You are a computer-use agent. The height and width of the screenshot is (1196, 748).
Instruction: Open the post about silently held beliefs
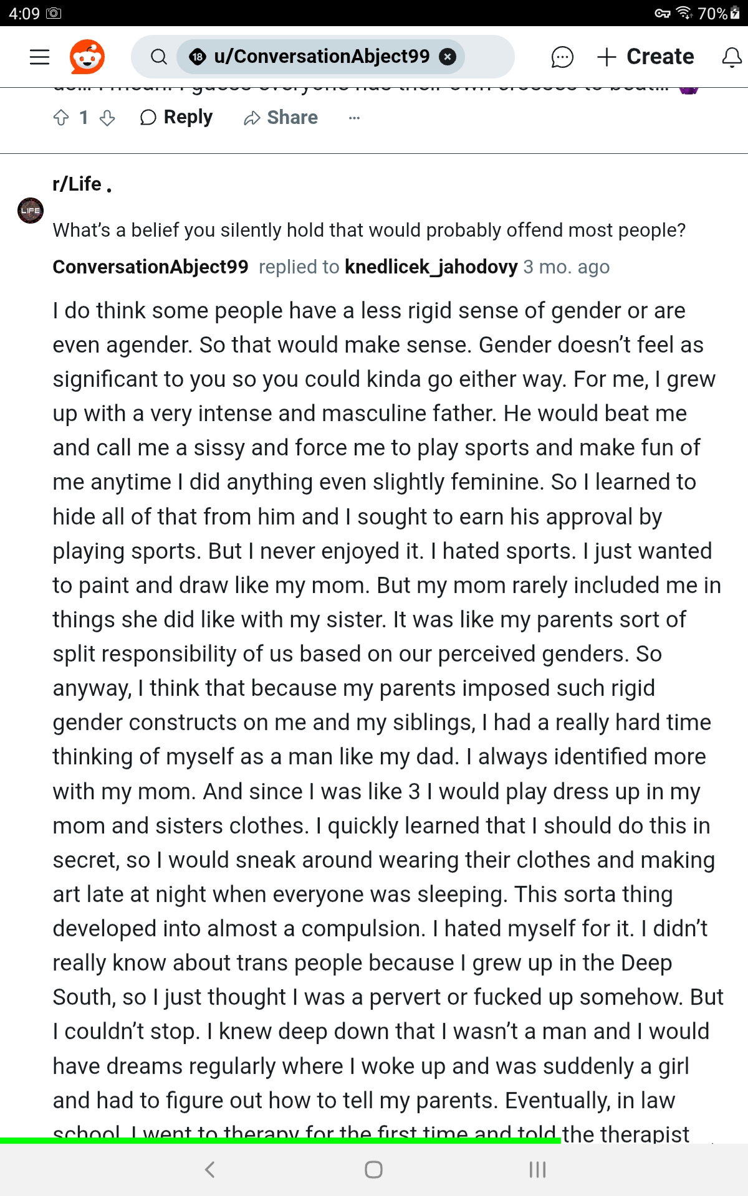369,230
